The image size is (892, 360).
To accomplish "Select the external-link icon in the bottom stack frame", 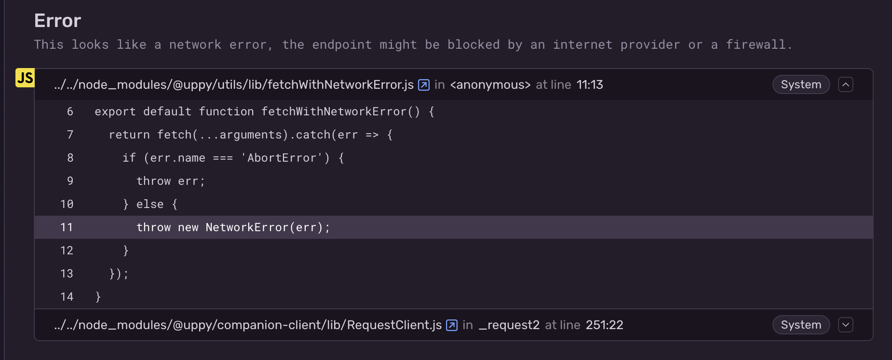I will (x=451, y=325).
